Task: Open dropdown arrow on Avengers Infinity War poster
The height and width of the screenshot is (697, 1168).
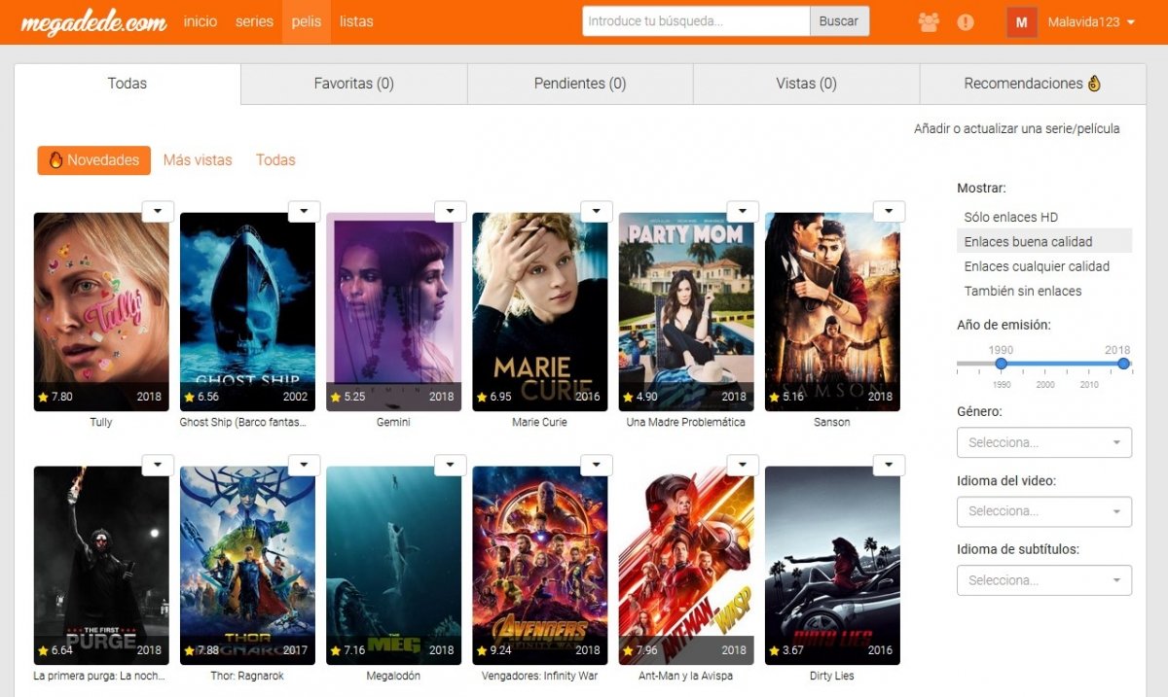Action: tap(596, 465)
